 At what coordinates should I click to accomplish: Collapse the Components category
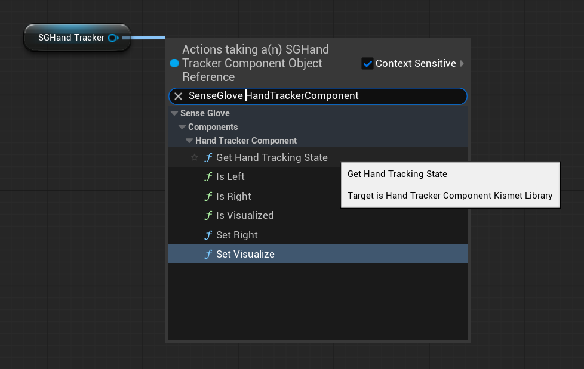(x=182, y=126)
